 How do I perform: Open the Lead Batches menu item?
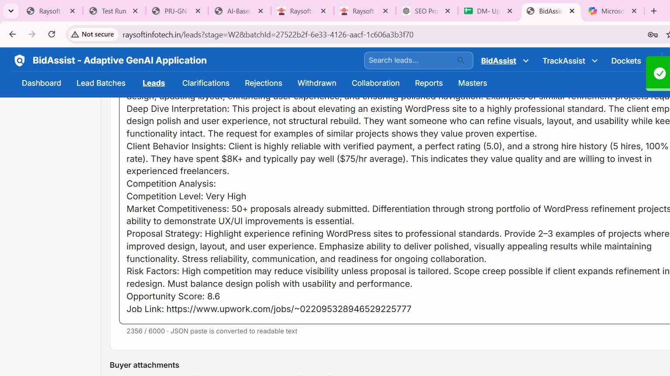(101, 83)
